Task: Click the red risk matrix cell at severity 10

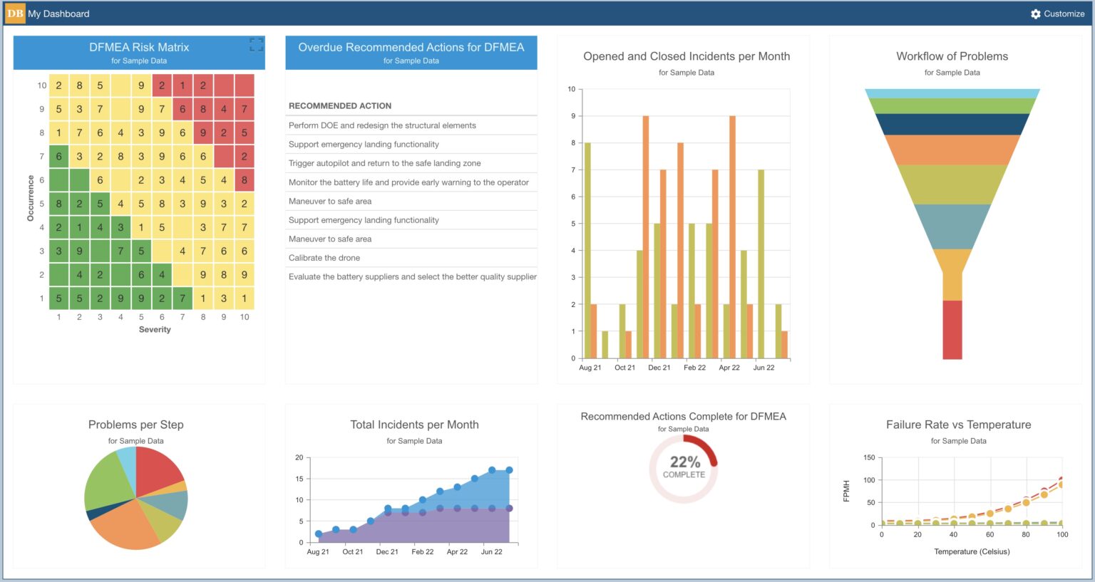Action: [245, 85]
